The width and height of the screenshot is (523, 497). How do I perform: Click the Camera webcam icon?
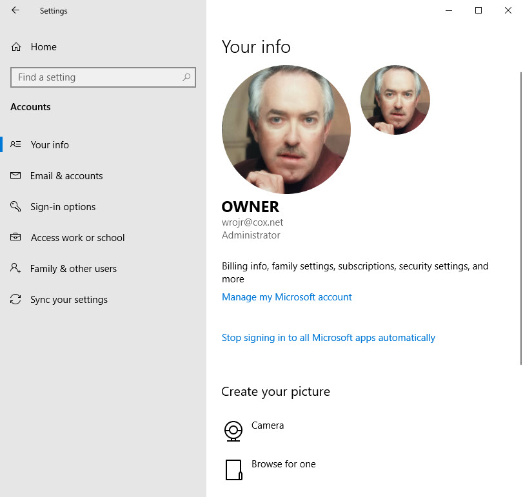[233, 431]
